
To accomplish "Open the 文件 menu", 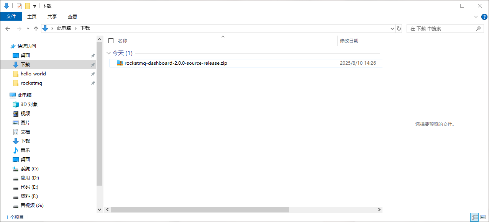I will pyautogui.click(x=11, y=16).
